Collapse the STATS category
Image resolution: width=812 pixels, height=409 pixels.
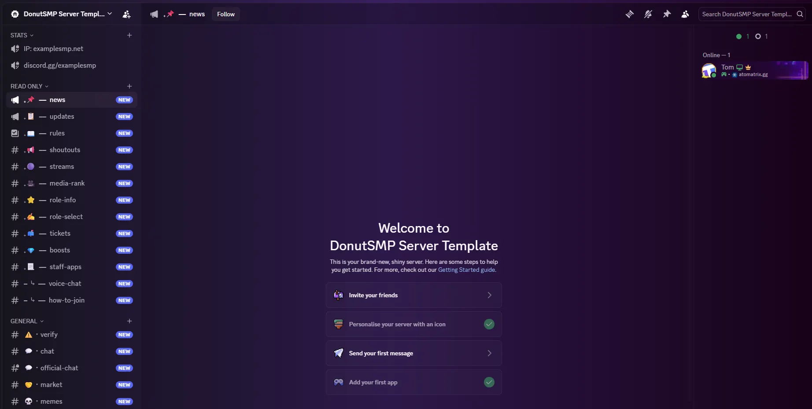pos(22,35)
